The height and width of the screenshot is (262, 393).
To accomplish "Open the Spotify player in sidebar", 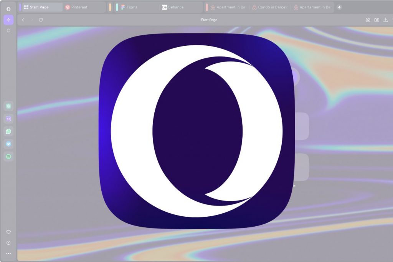I will click(8, 157).
